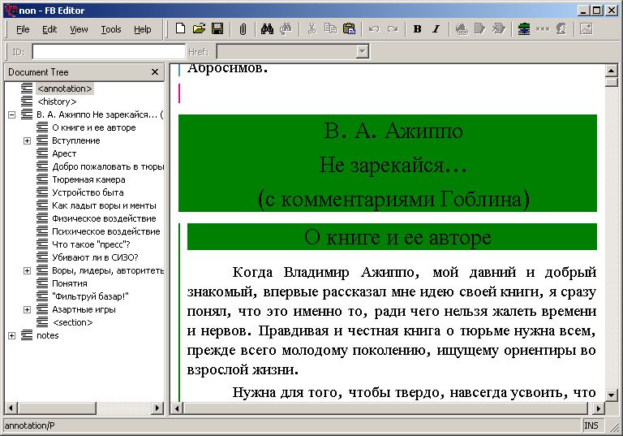Open a file with the folder icon

coord(199,28)
